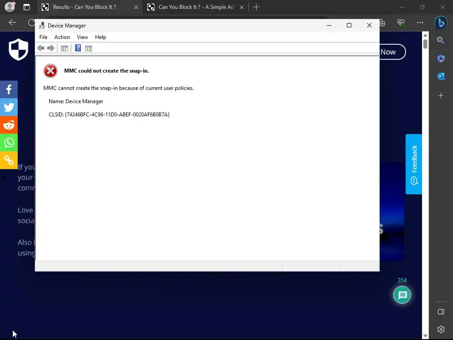Open the Microsoft 365 sidebar icon

(441, 58)
